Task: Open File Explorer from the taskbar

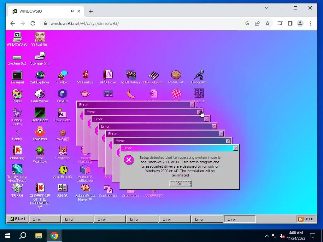Action: coord(38,236)
